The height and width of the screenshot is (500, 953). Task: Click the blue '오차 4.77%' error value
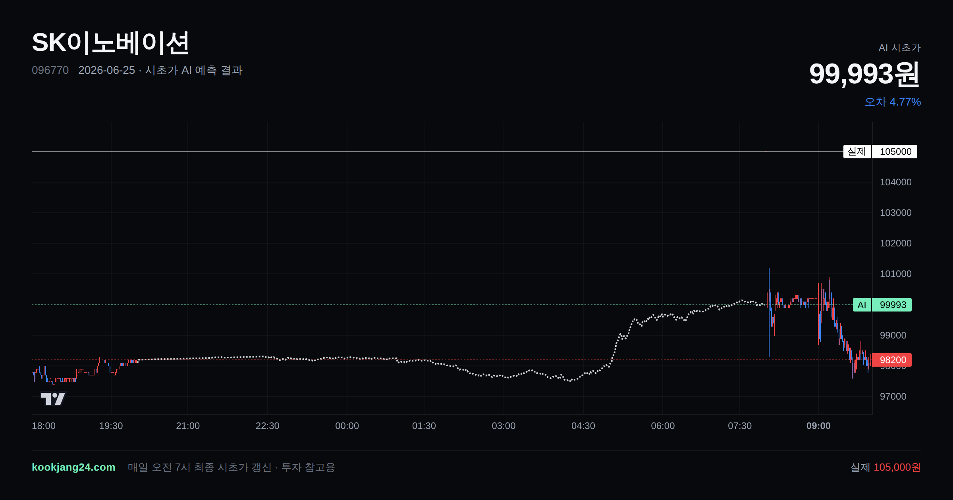tap(893, 102)
